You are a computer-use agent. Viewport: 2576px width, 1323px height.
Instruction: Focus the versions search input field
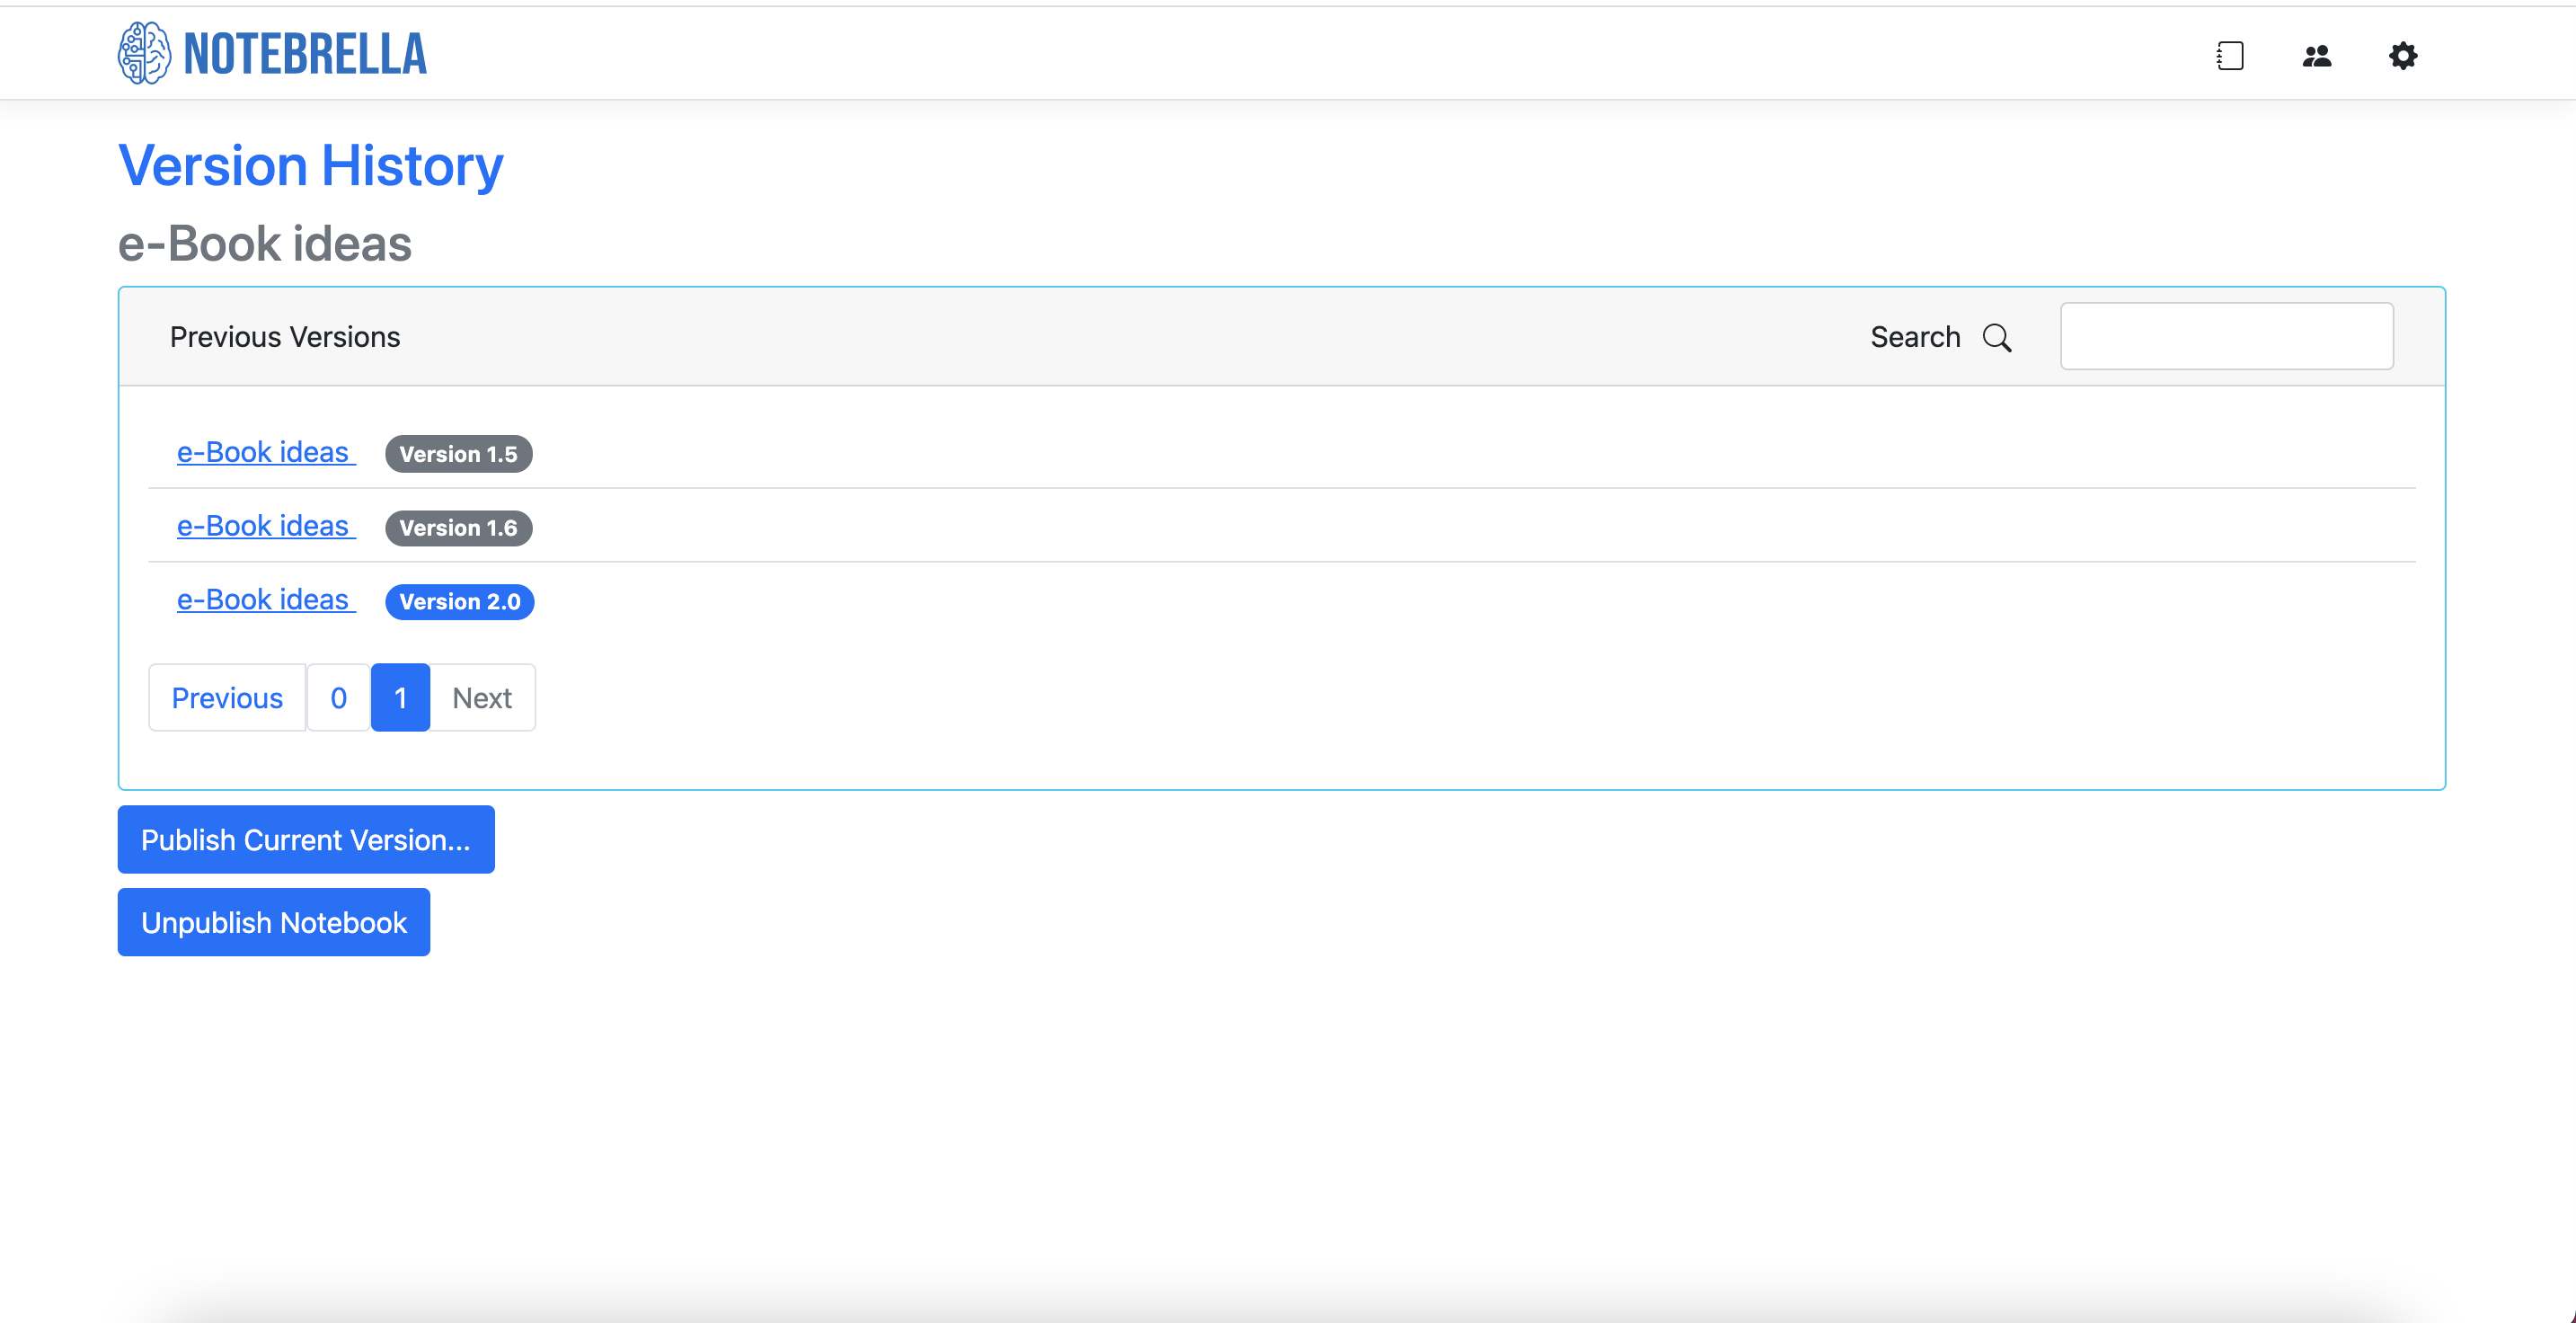point(2226,337)
